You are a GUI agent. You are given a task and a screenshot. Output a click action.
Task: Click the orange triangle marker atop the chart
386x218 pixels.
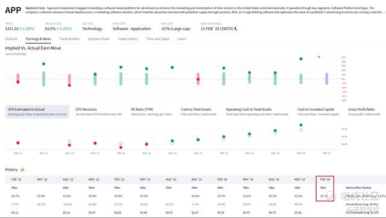(x=319, y=57)
